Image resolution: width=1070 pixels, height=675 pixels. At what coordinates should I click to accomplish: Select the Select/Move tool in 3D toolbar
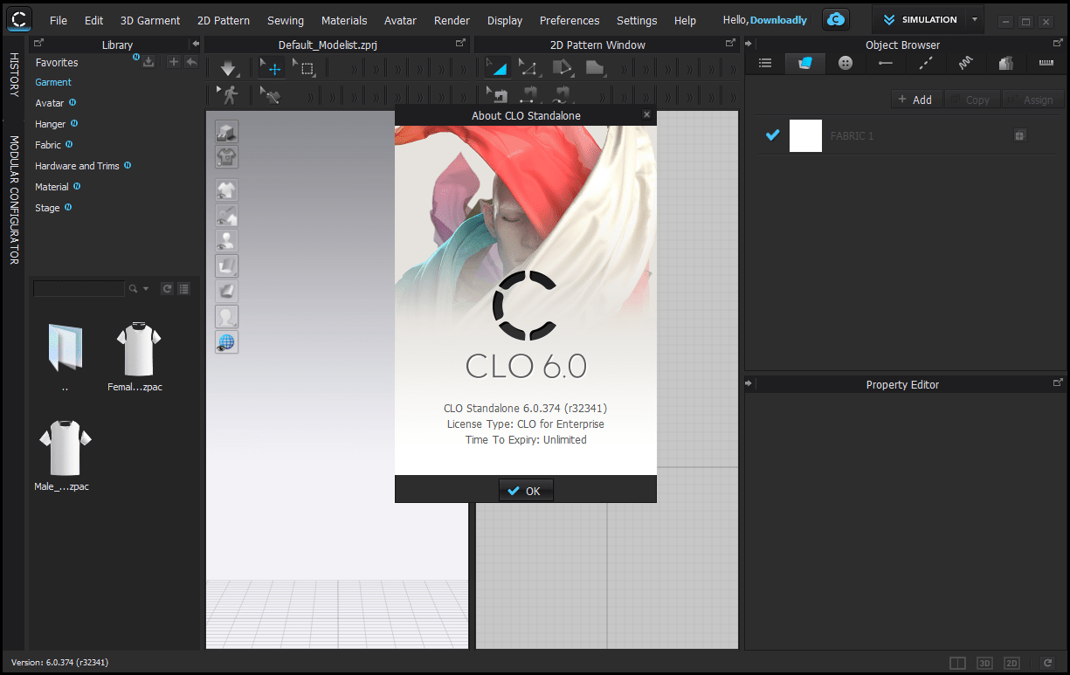click(x=273, y=68)
